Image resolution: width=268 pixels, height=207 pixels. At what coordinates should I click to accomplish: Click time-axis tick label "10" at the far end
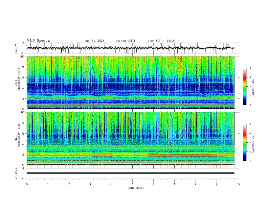point(238,184)
